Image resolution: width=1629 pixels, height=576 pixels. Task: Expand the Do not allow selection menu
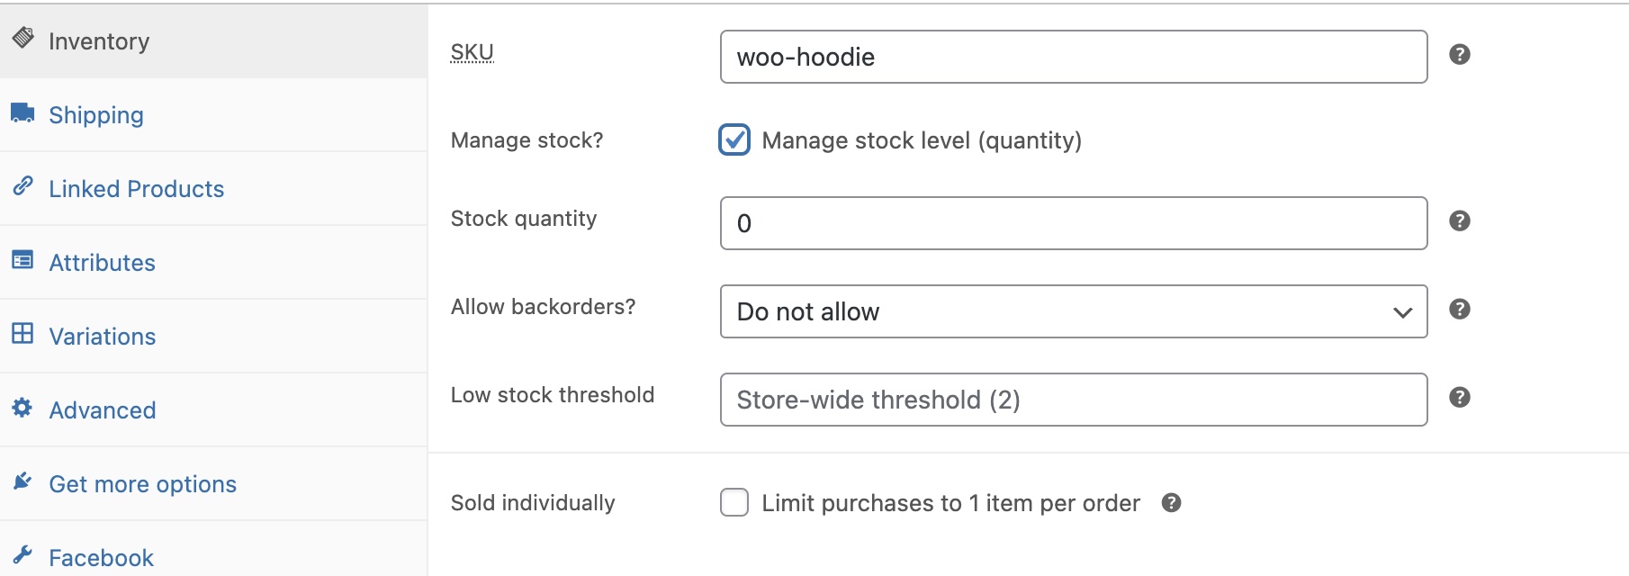pos(1073,311)
